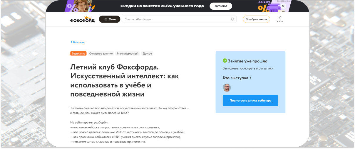Image resolution: width=355 pixels, height=149 pixels.
Task: Select the Бесплатно tag
Action: pyautogui.click(x=78, y=54)
